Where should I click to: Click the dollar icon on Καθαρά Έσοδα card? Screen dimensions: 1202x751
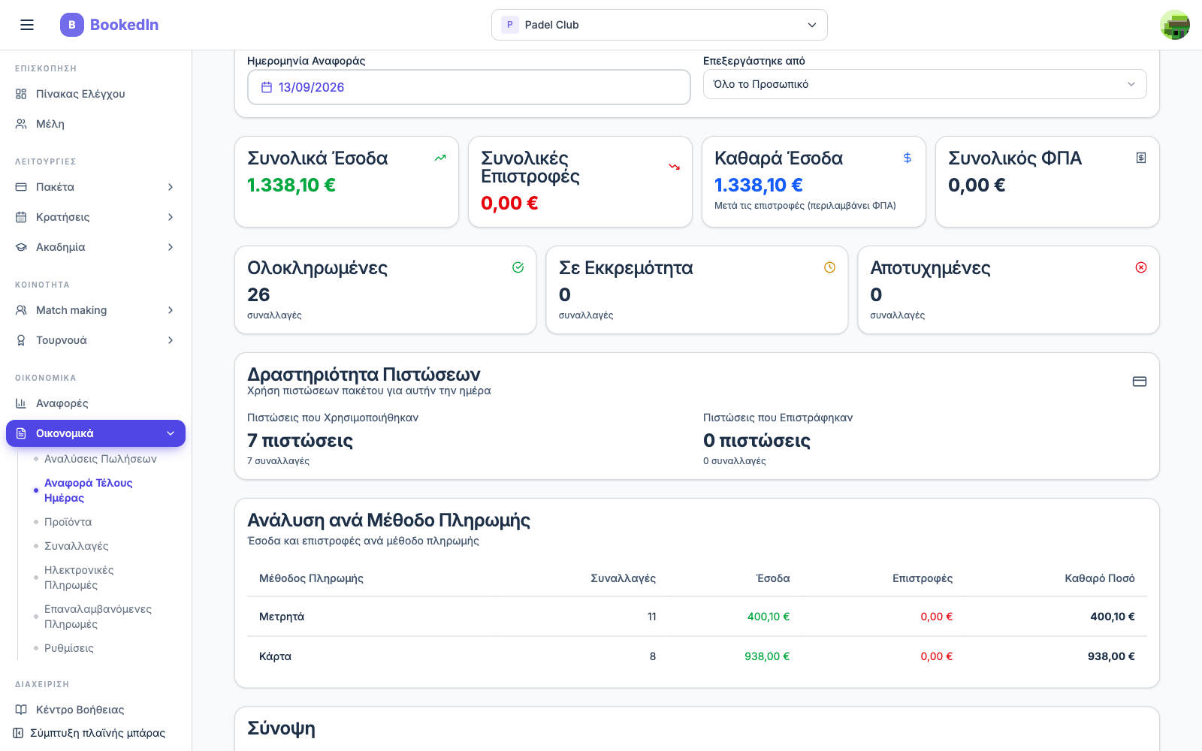pyautogui.click(x=908, y=158)
